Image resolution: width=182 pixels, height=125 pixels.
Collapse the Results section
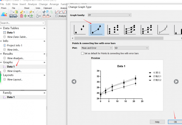coord(1,54)
